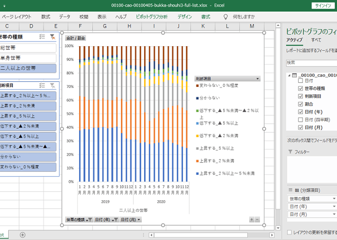Uncheck the 世帯の種類 field checkbox

click(x=301, y=88)
